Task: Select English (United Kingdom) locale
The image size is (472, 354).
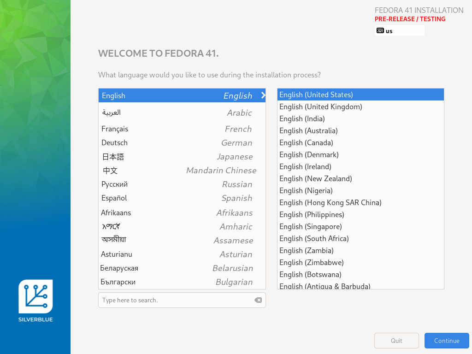Action: tap(360, 106)
